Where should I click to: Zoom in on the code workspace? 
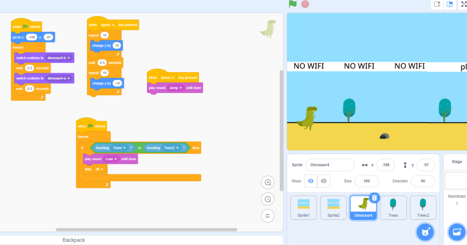point(268,182)
